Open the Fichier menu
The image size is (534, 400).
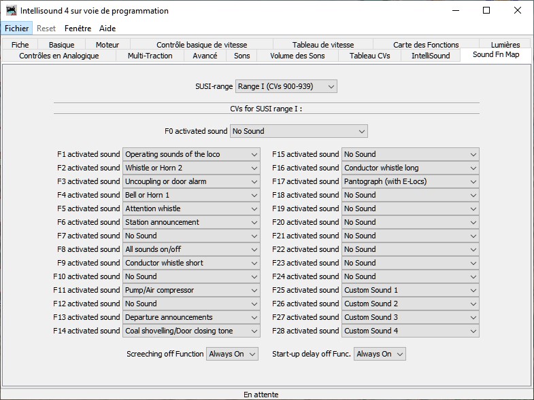point(17,29)
